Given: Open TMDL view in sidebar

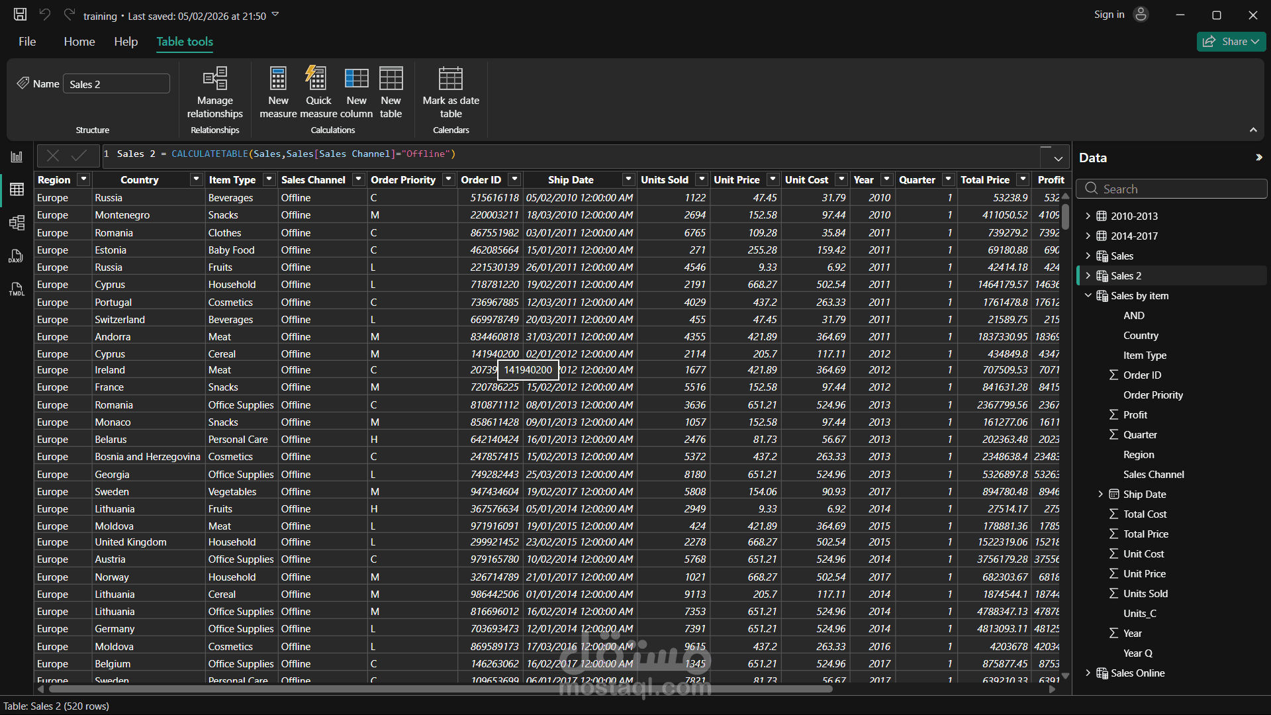Looking at the screenshot, I should 17,289.
